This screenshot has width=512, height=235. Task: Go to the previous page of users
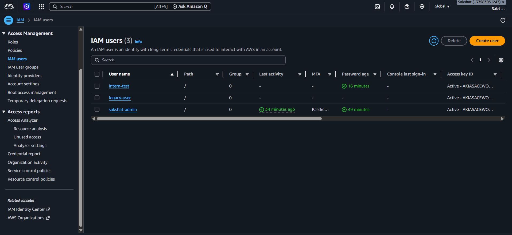[472, 60]
